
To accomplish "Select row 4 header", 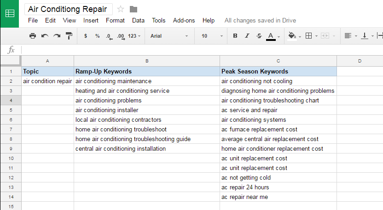I will pyautogui.click(x=11, y=100).
